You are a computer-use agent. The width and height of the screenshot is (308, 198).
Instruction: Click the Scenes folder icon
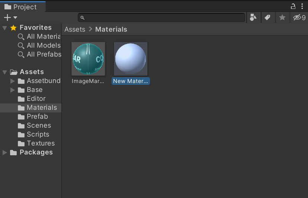pyautogui.click(x=21, y=126)
